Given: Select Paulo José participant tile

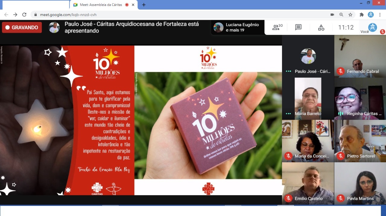Looking at the screenshot, I should (x=308, y=56).
